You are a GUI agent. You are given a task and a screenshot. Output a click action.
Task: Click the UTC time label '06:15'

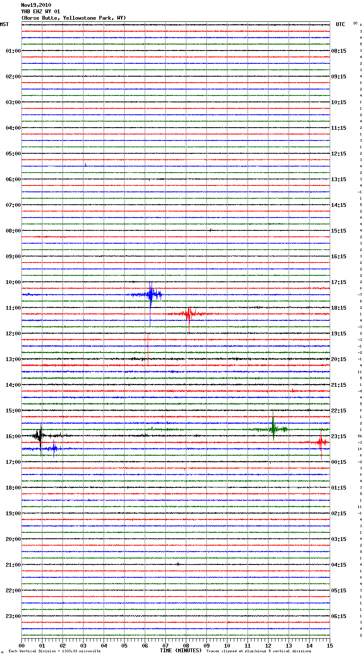click(x=339, y=616)
